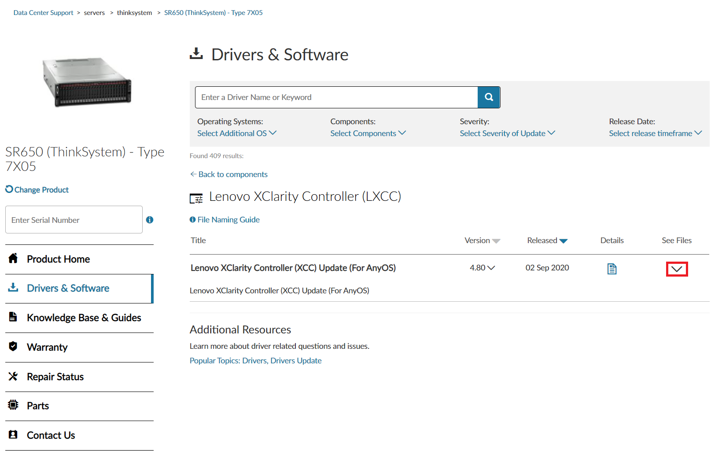This screenshot has width=711, height=451.
Task: Click the XCC Update description line below title
Action: point(280,291)
